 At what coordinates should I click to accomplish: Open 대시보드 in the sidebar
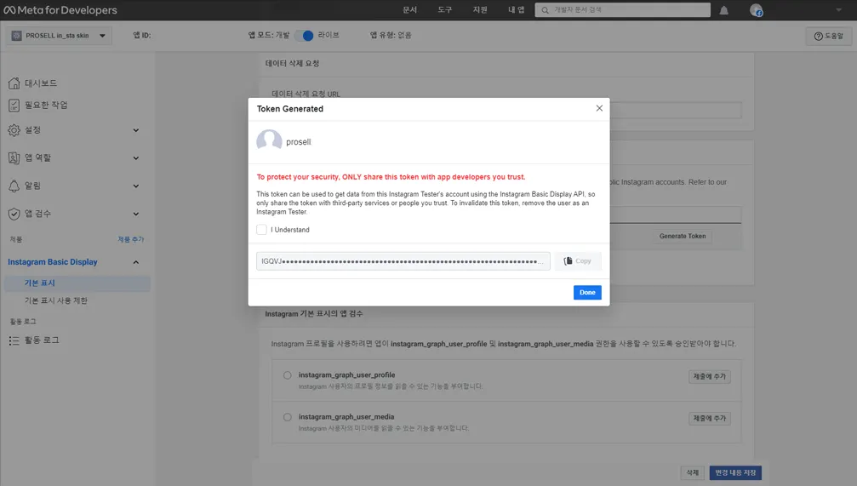[41, 83]
